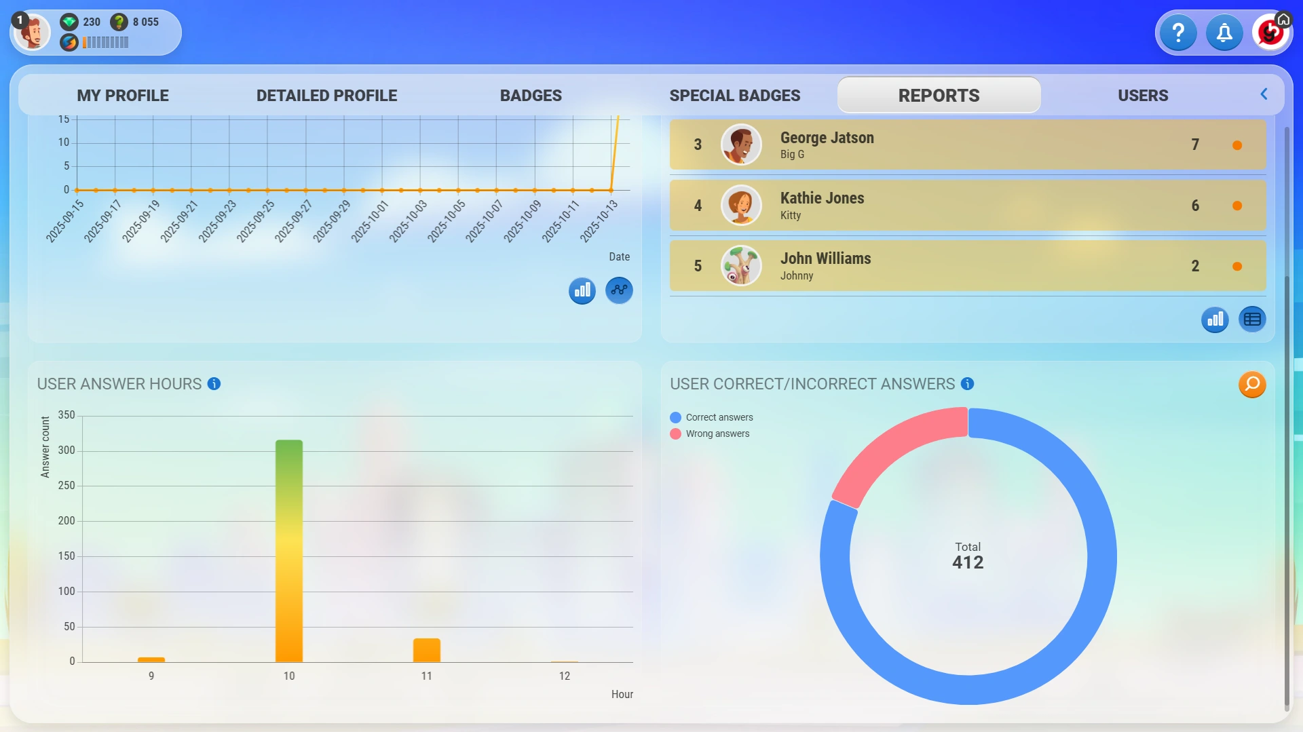Switch the leaderboard to table view

click(1252, 319)
